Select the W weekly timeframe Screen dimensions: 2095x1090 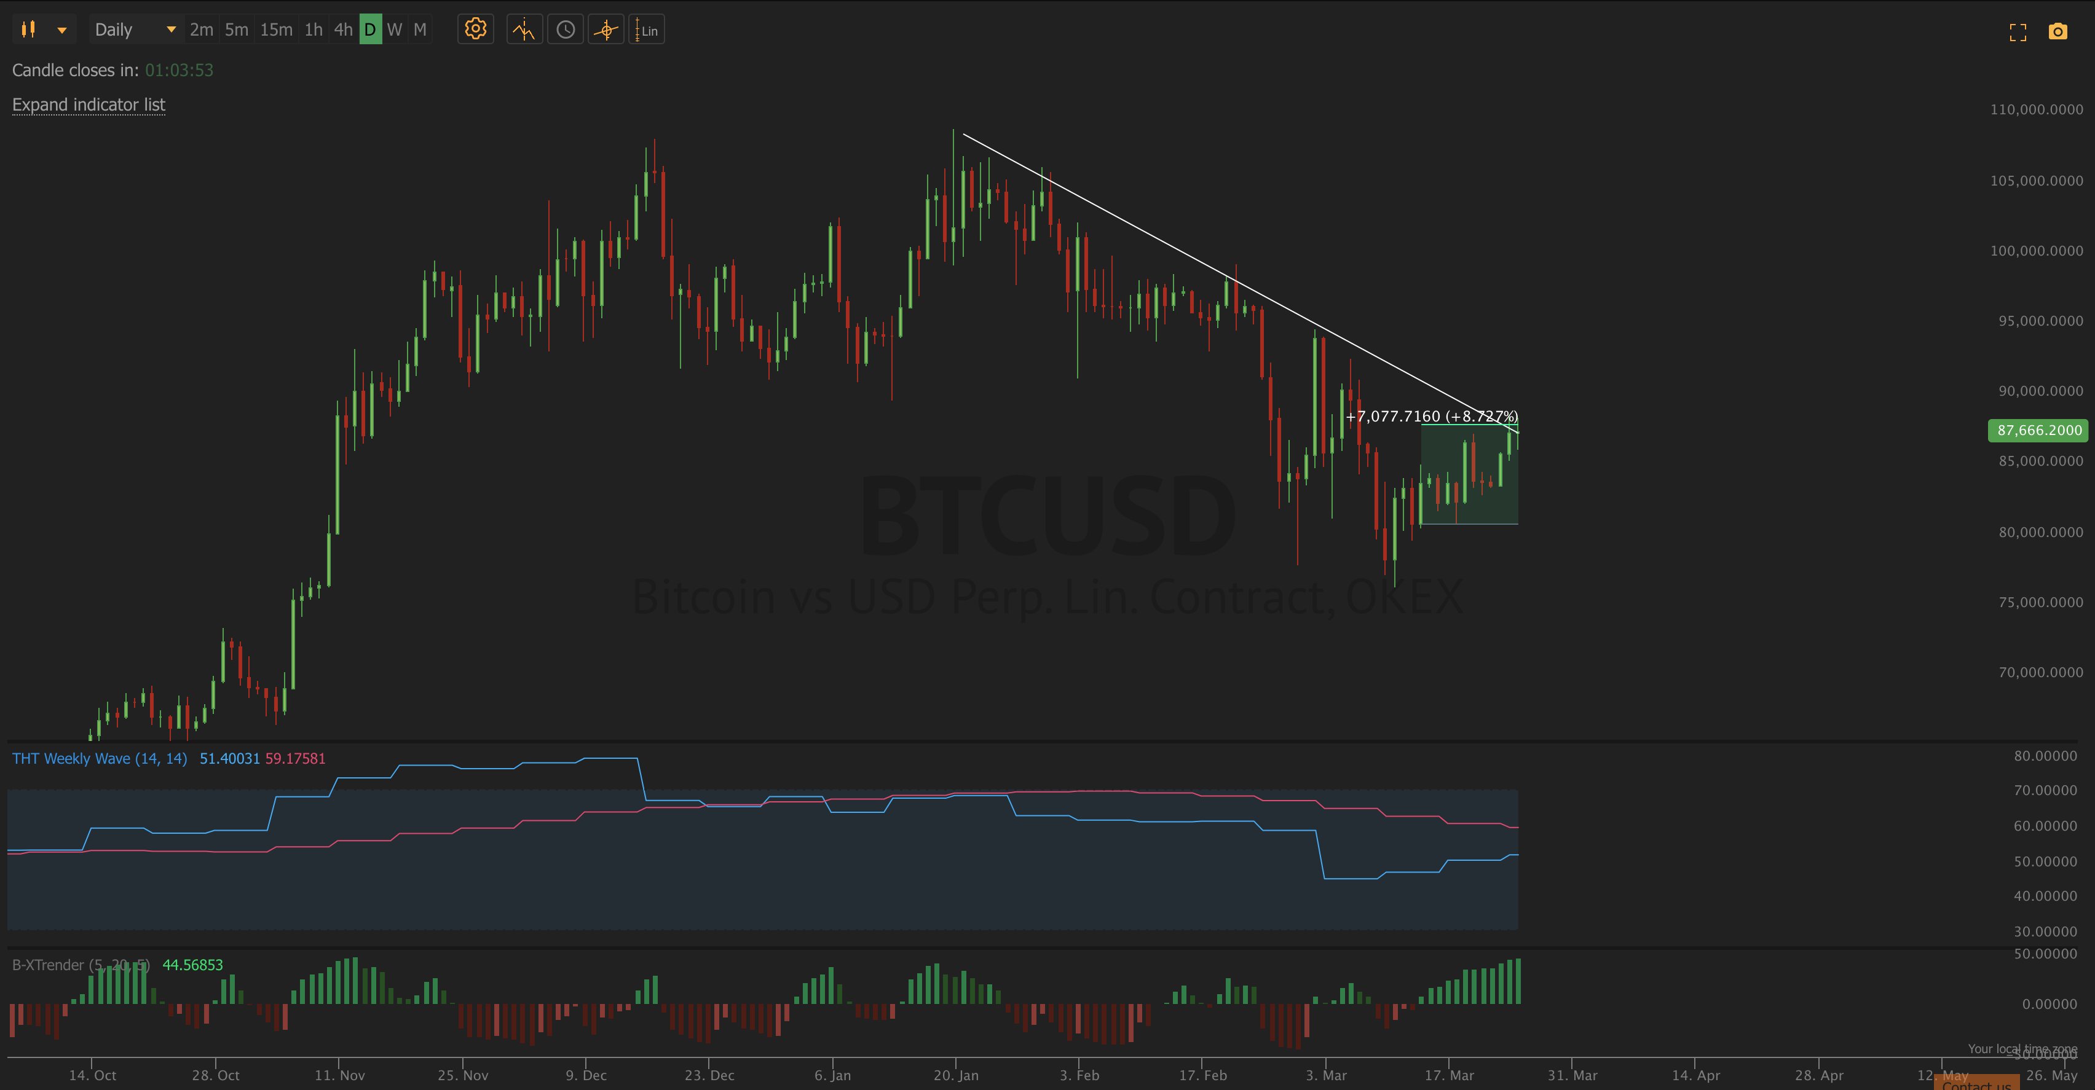coord(395,30)
